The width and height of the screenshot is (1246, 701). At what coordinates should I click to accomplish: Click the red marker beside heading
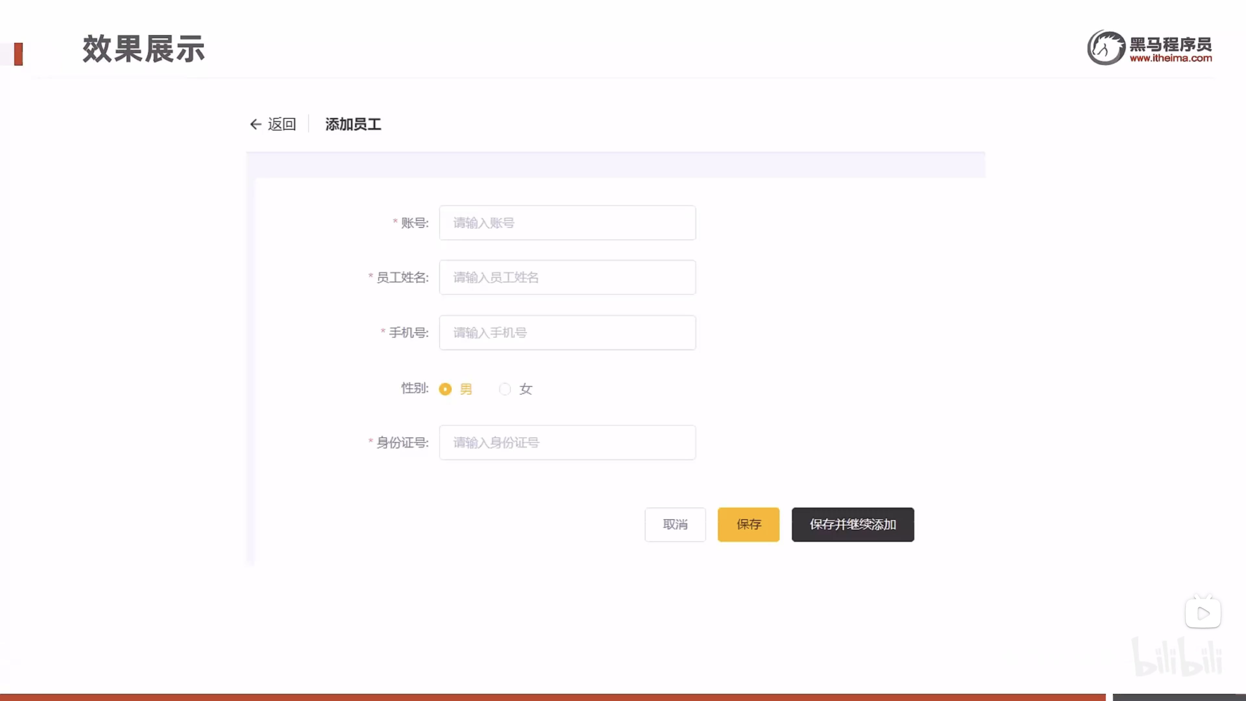point(18,54)
